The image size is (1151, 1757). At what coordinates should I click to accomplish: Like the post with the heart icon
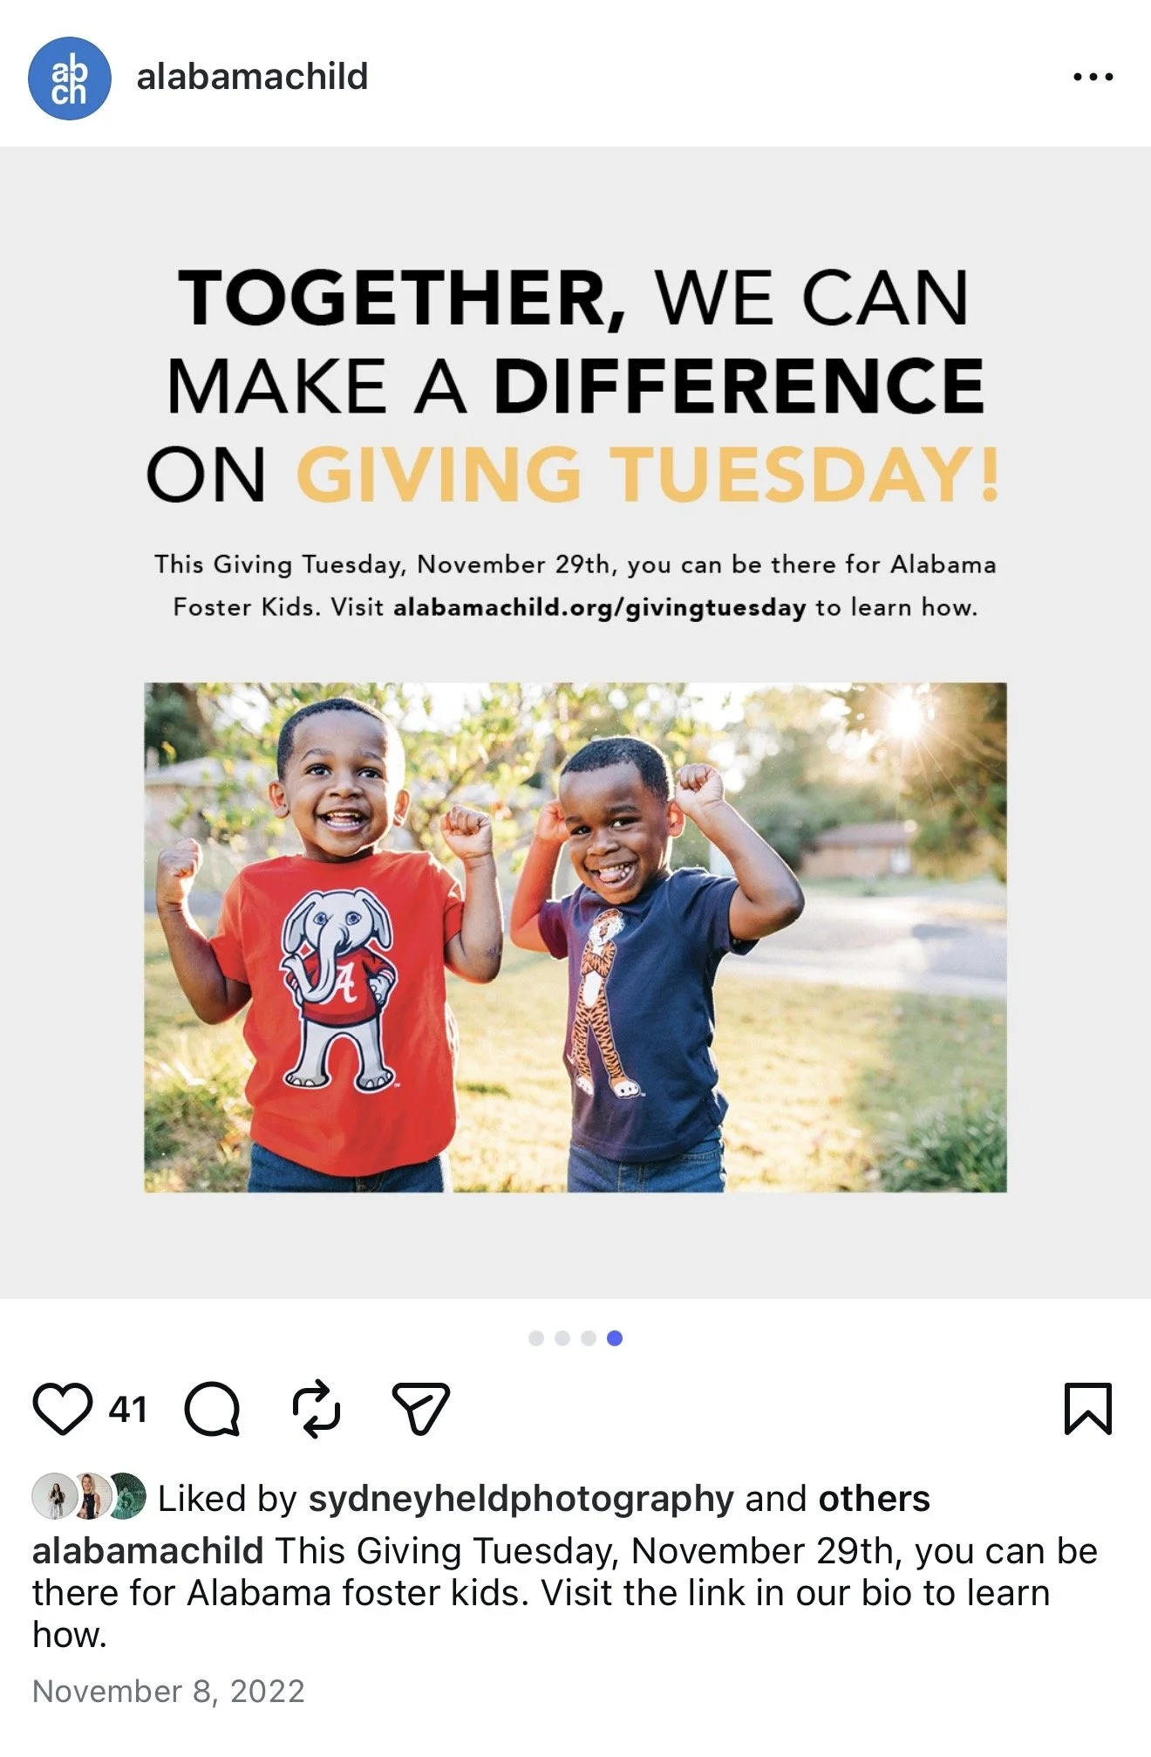pos(62,1409)
